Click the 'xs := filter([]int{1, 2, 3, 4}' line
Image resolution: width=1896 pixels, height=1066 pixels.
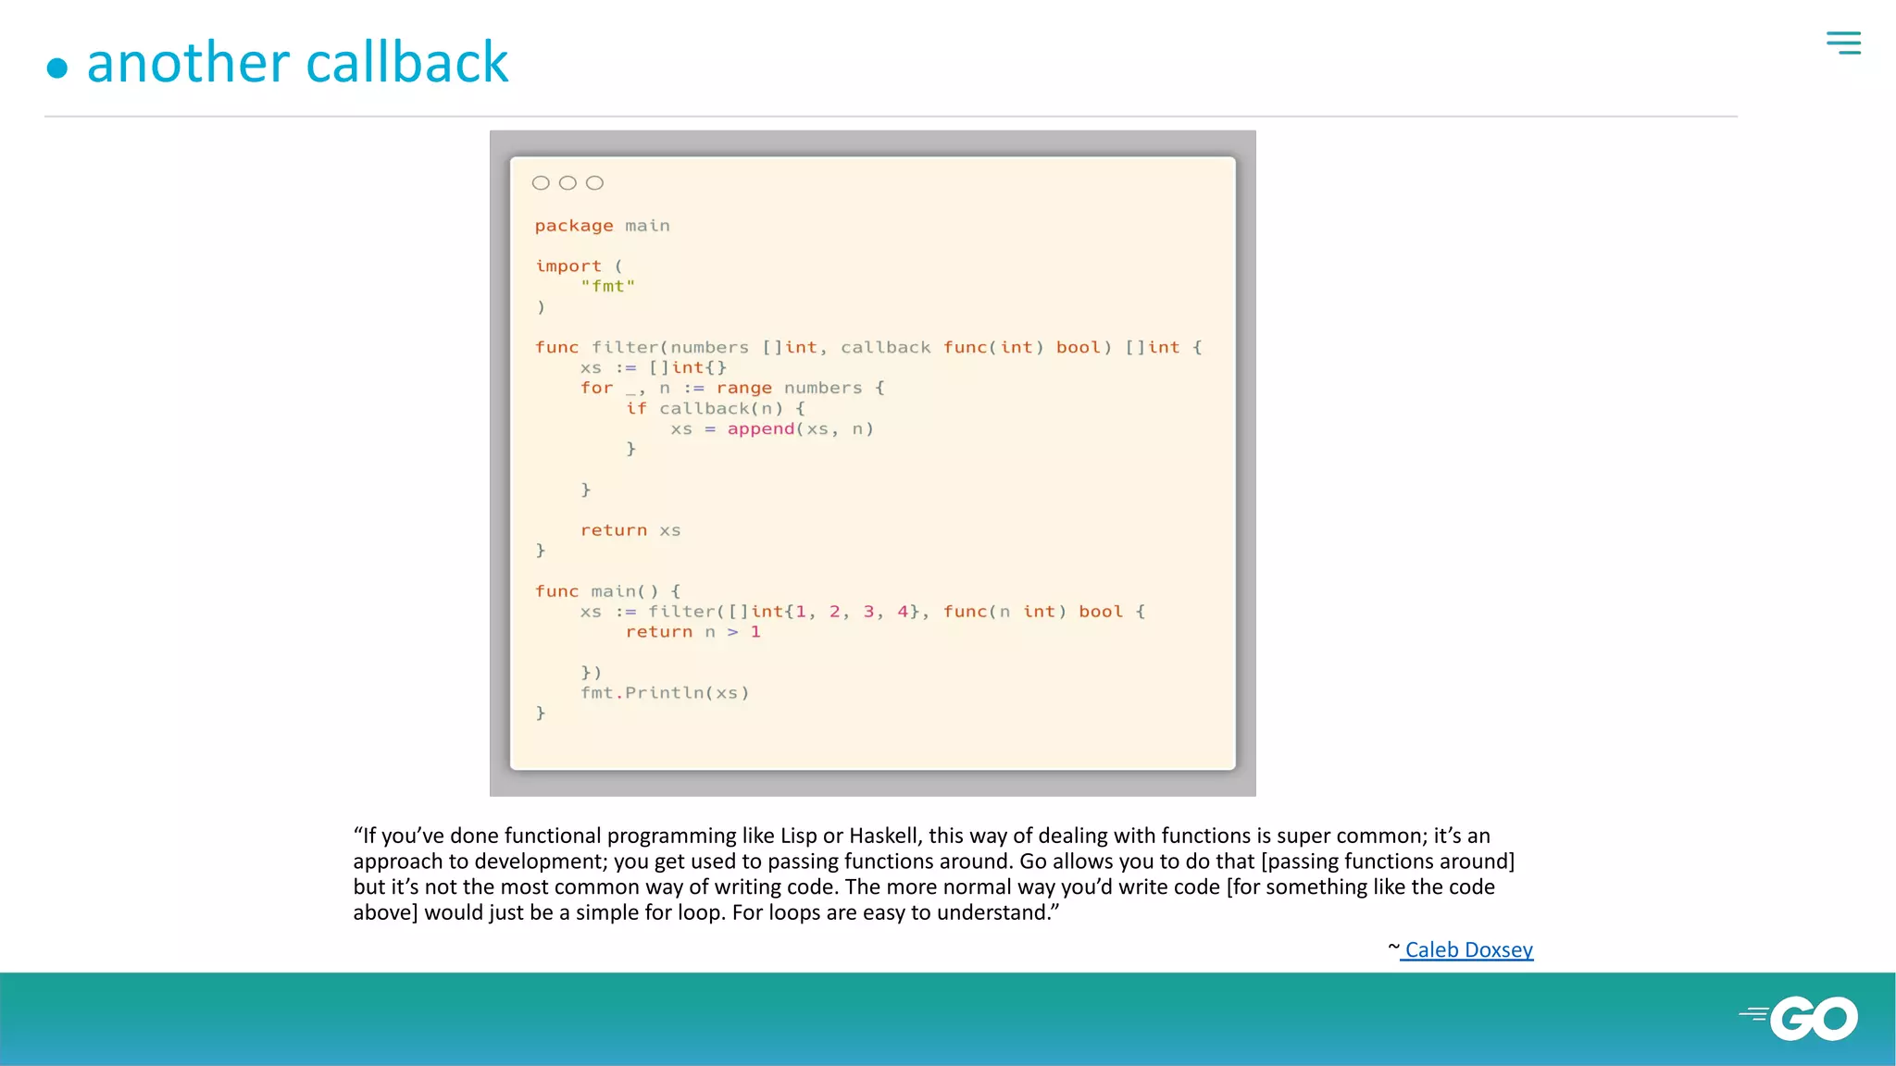tap(863, 612)
